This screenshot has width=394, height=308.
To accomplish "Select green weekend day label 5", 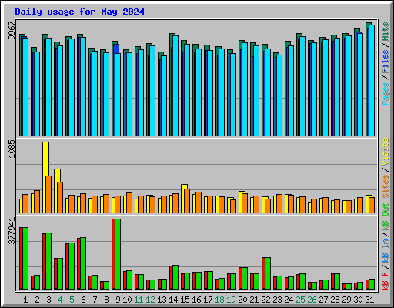I will pyautogui.click(x=72, y=300).
